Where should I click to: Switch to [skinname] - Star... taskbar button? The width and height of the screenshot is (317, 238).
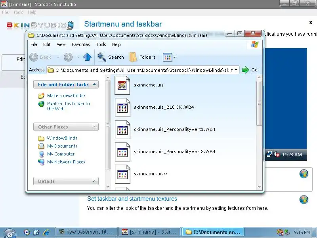coord(149,232)
